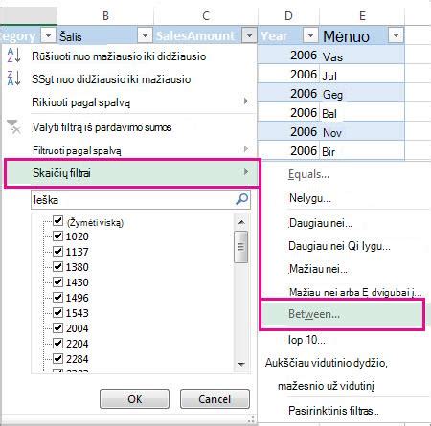Uncheck the 1020 value checkbox

pos(57,235)
